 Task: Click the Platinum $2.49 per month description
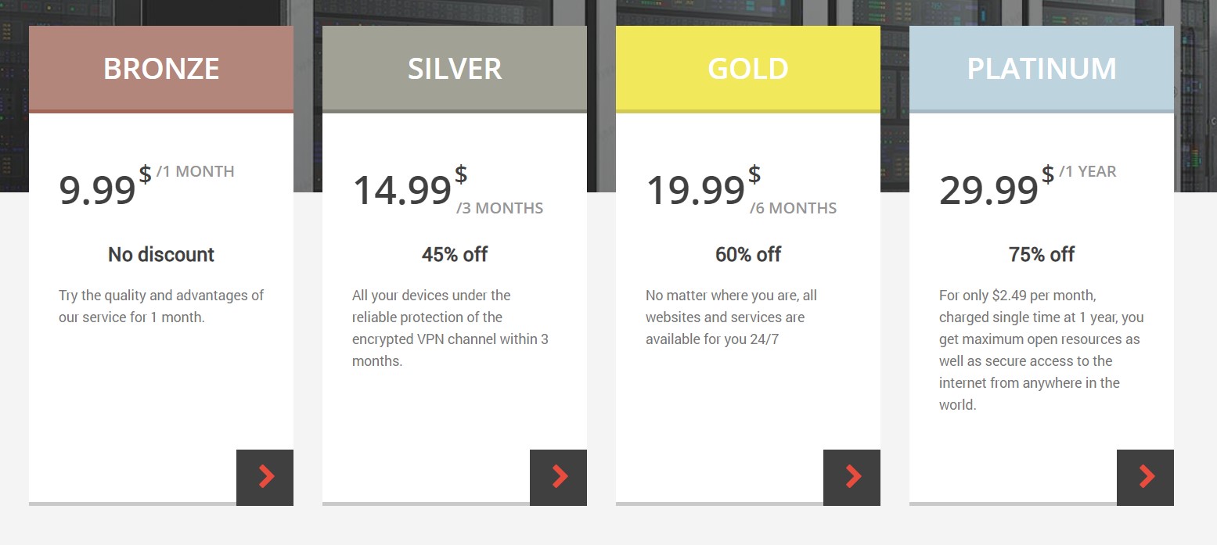1041,350
